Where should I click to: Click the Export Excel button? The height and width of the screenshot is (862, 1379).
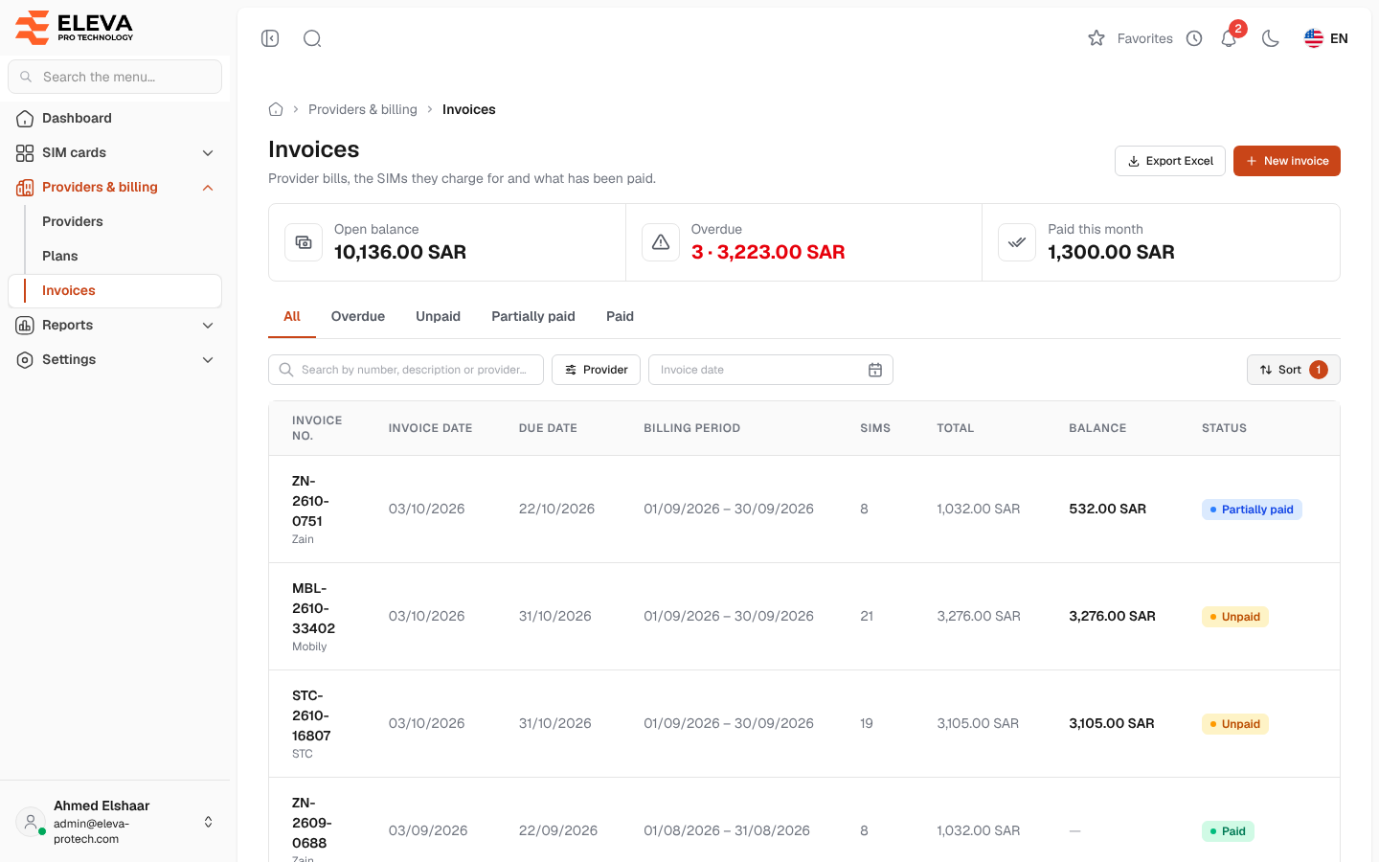[1170, 161]
